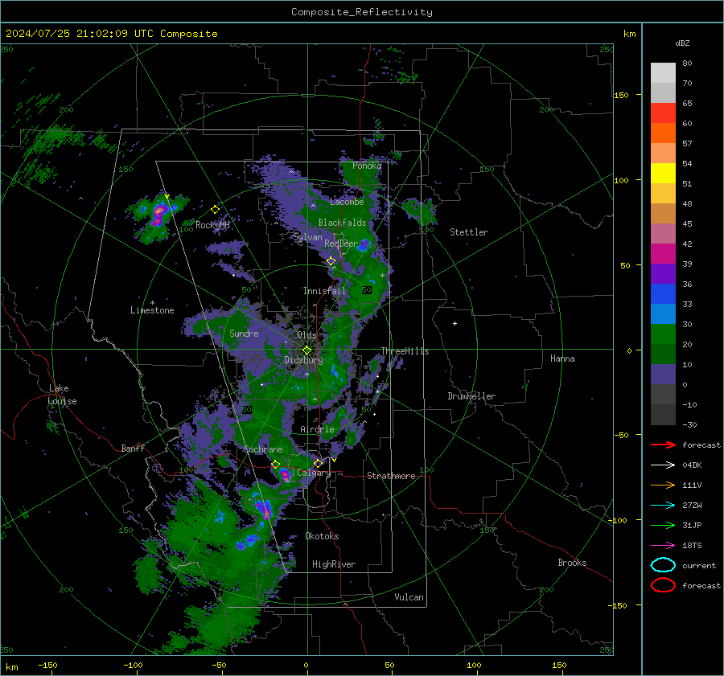
Task: Click the Okotoks town label
Action: 322,536
